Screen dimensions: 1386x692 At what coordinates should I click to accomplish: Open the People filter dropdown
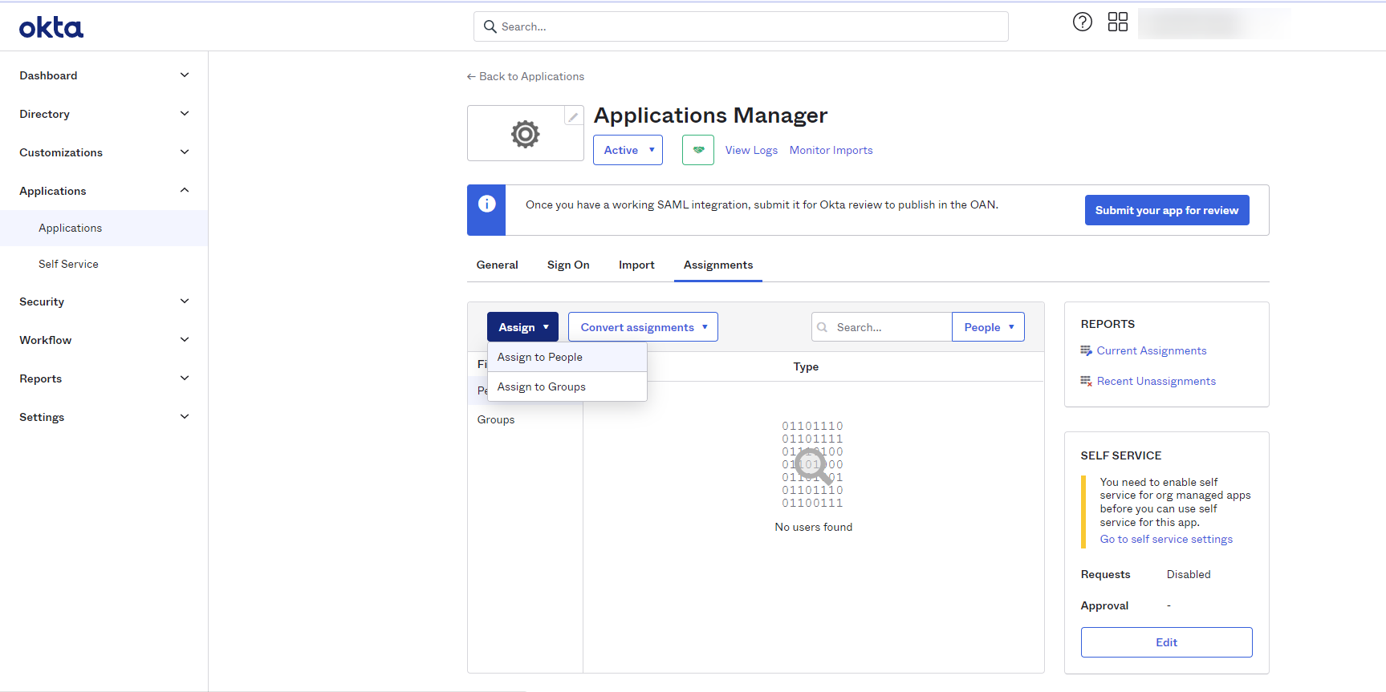point(988,327)
